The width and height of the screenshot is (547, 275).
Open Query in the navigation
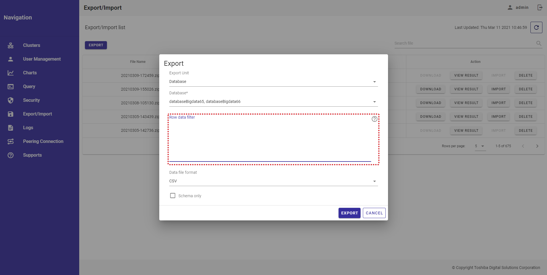pyautogui.click(x=29, y=87)
